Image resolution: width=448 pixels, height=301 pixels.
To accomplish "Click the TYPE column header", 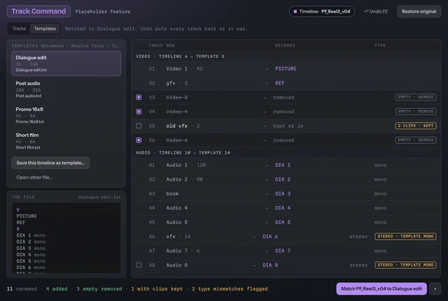I will tap(379, 45).
